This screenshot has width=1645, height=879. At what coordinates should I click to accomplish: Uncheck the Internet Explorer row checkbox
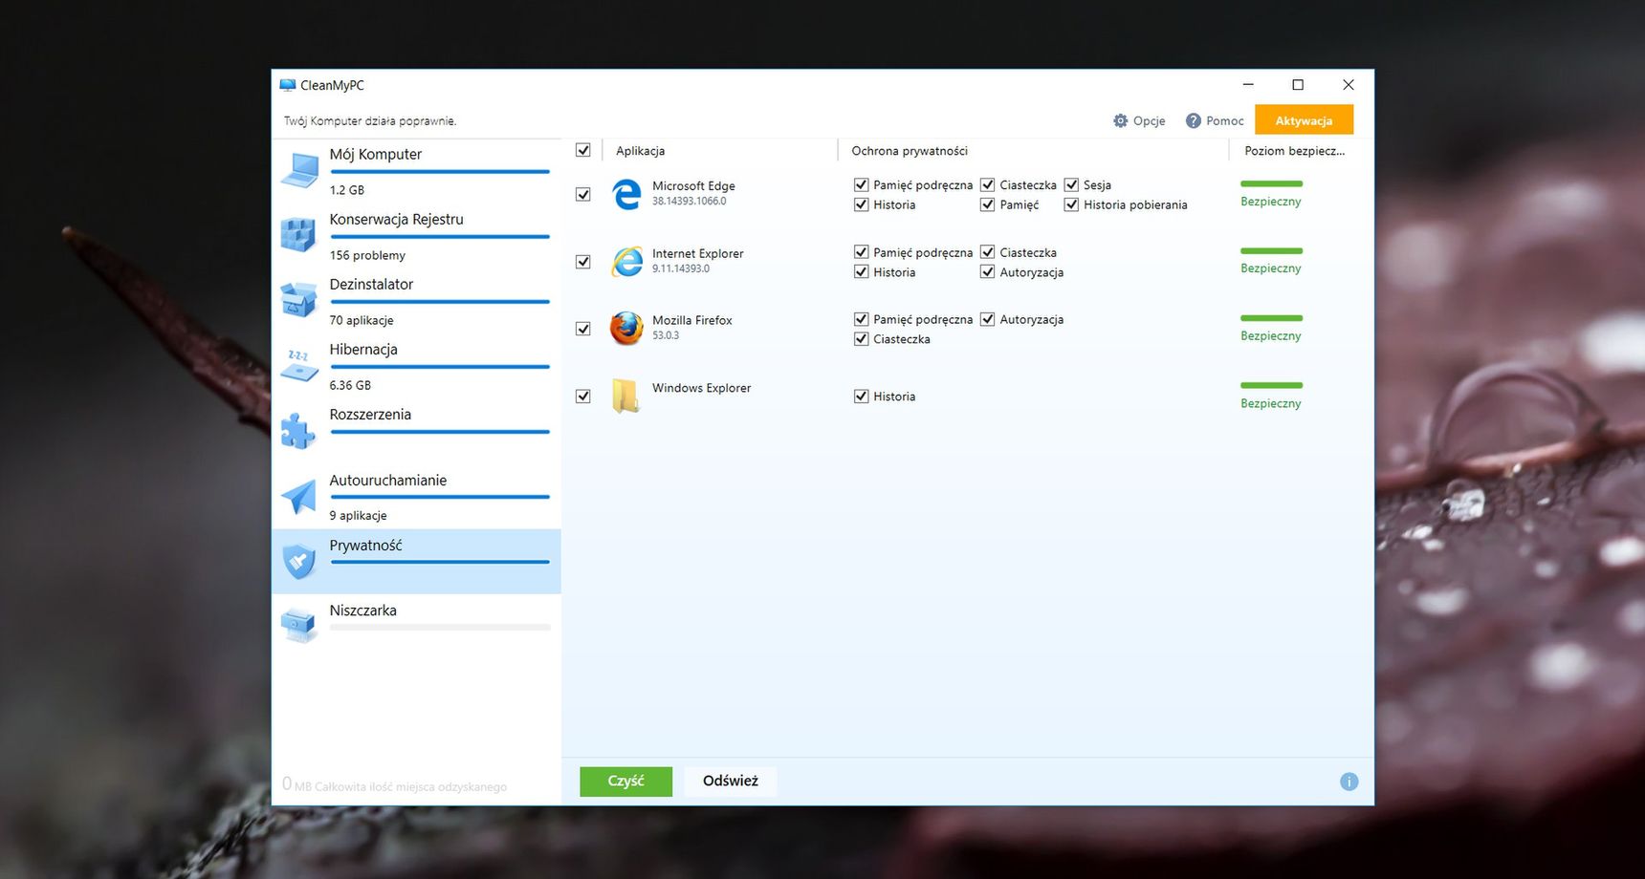[583, 261]
